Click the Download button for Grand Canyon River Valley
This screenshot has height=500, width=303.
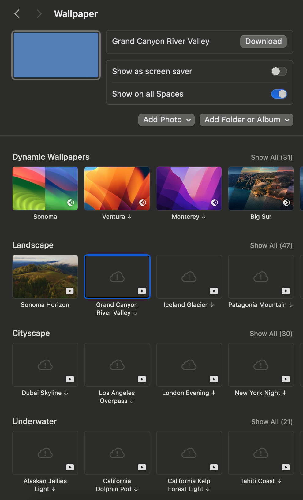click(x=264, y=42)
